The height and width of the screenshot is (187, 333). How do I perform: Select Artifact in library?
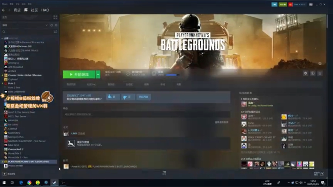pos(12,71)
